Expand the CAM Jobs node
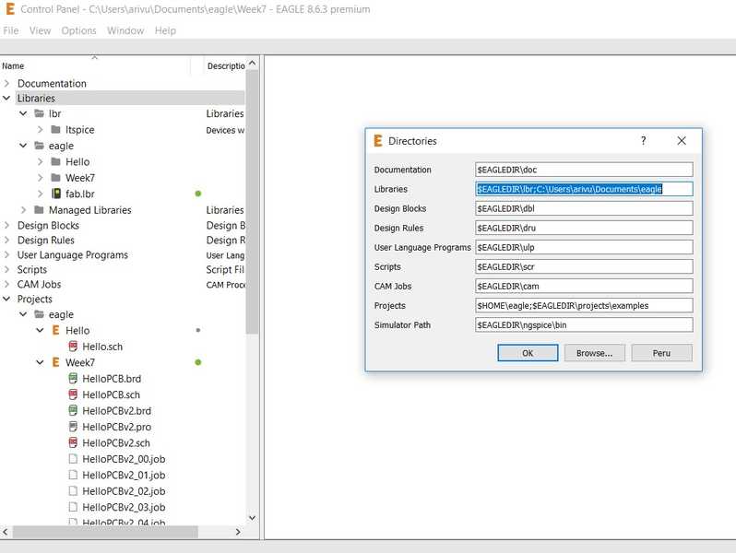Screen dimensions: 736x553 point(6,284)
